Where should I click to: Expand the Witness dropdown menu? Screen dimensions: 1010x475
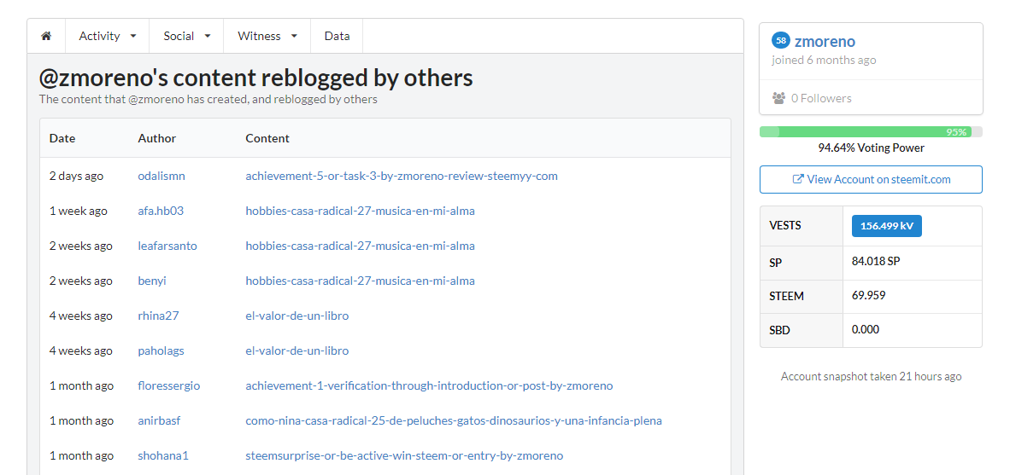pos(267,36)
